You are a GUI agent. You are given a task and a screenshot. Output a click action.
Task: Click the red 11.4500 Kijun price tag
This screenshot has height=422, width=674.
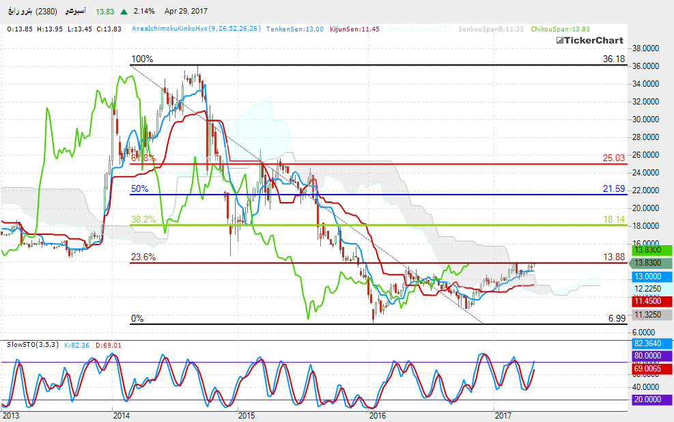pos(649,300)
